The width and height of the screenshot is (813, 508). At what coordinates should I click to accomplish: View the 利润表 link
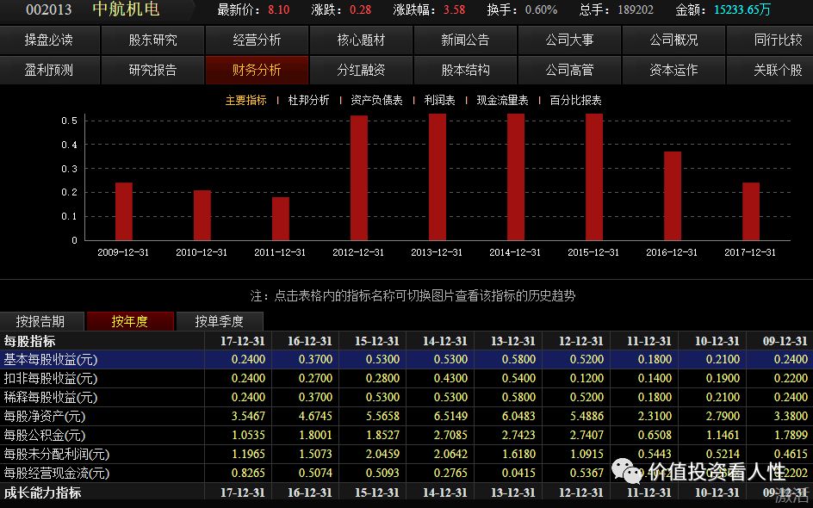440,100
